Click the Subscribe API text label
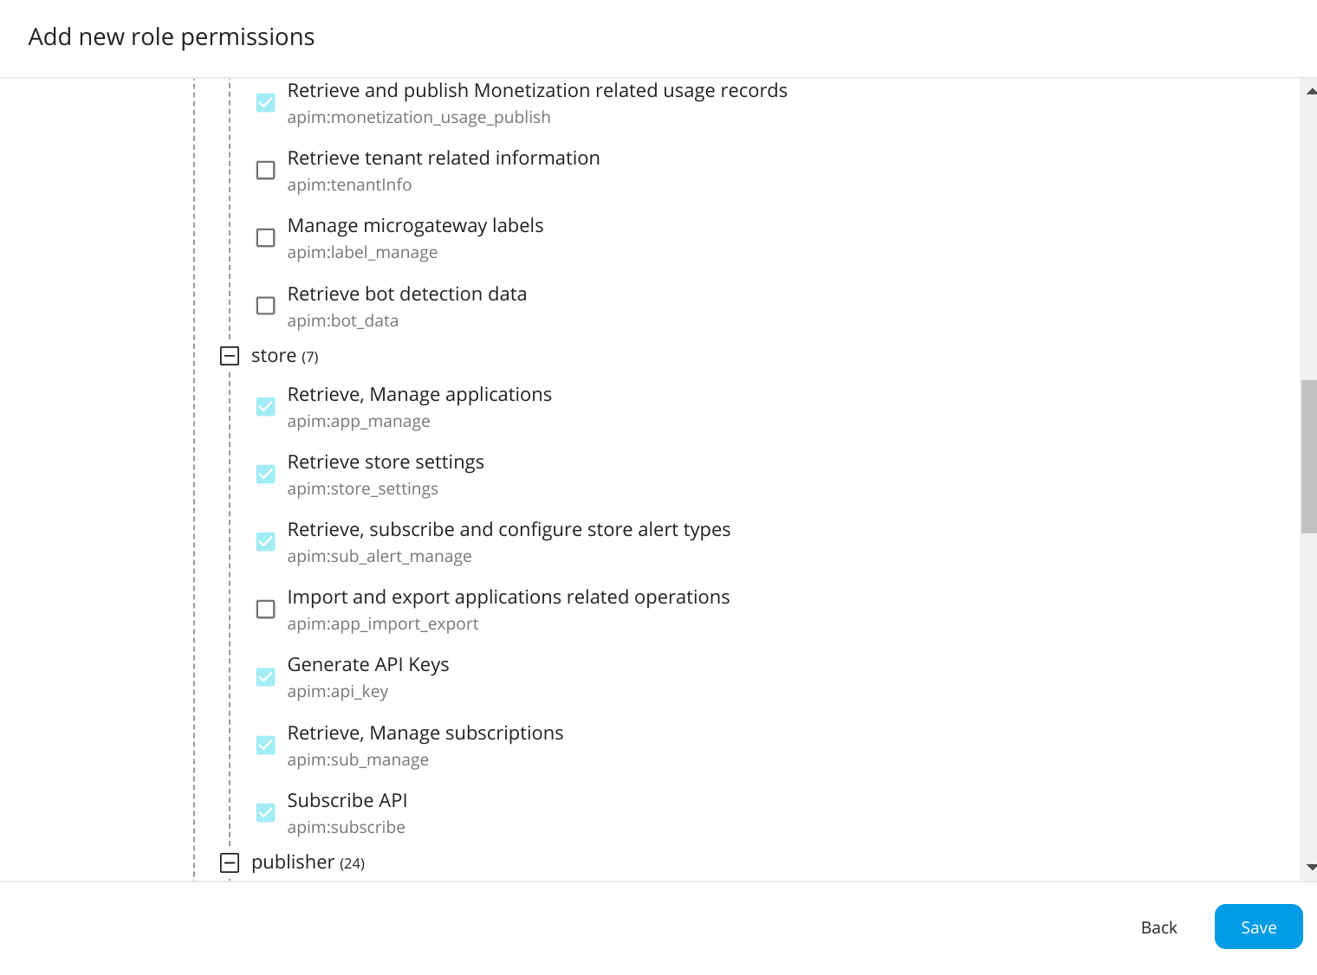Image resolution: width=1317 pixels, height=975 pixels. click(x=347, y=800)
